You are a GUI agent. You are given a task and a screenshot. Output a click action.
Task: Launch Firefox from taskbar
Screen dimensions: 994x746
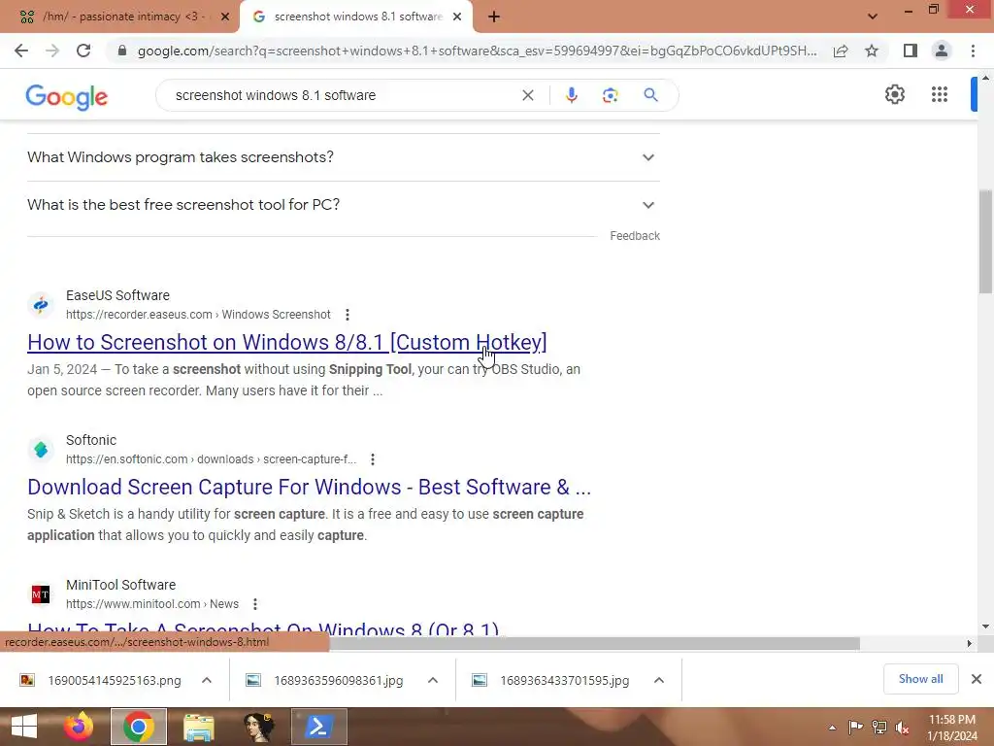point(79,727)
